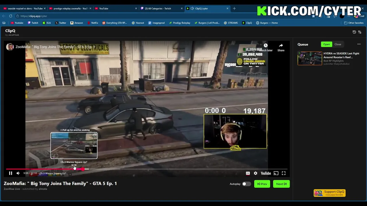Screen dimensions: 367x206
Task: Click the Support ClipQ donate button
Action: 329,193
